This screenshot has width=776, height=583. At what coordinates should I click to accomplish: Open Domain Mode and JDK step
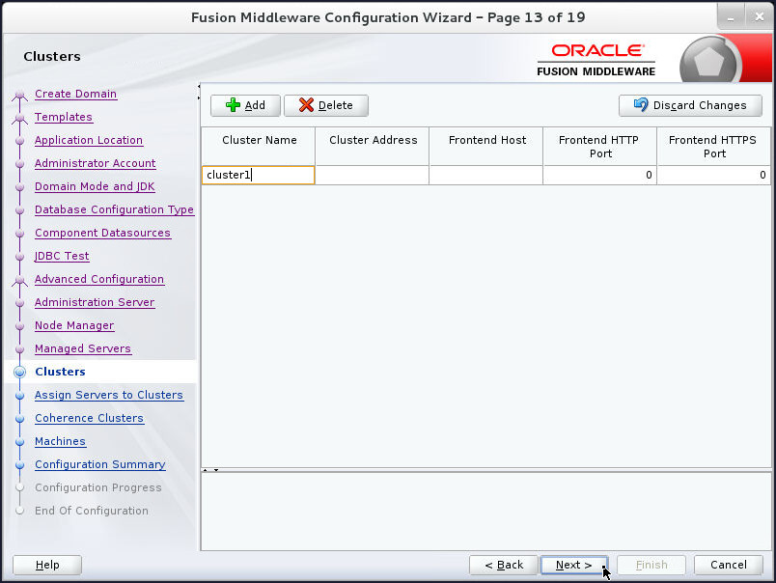point(95,186)
